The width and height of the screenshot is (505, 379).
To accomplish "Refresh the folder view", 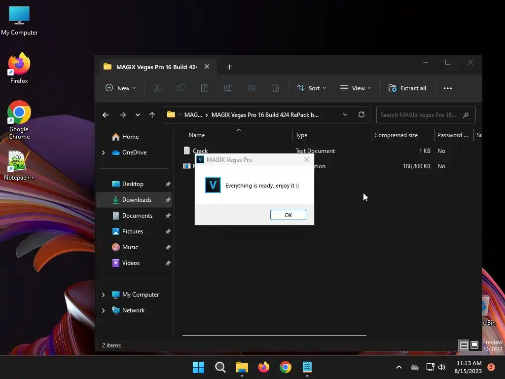I will 361,114.
